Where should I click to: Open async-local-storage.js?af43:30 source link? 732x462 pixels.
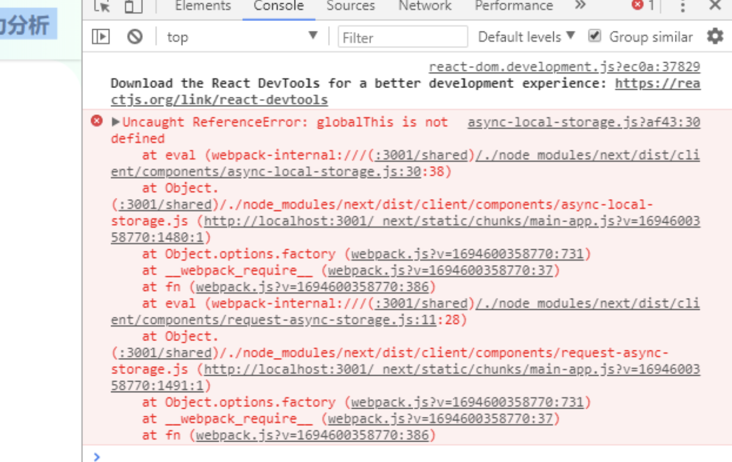[584, 122]
